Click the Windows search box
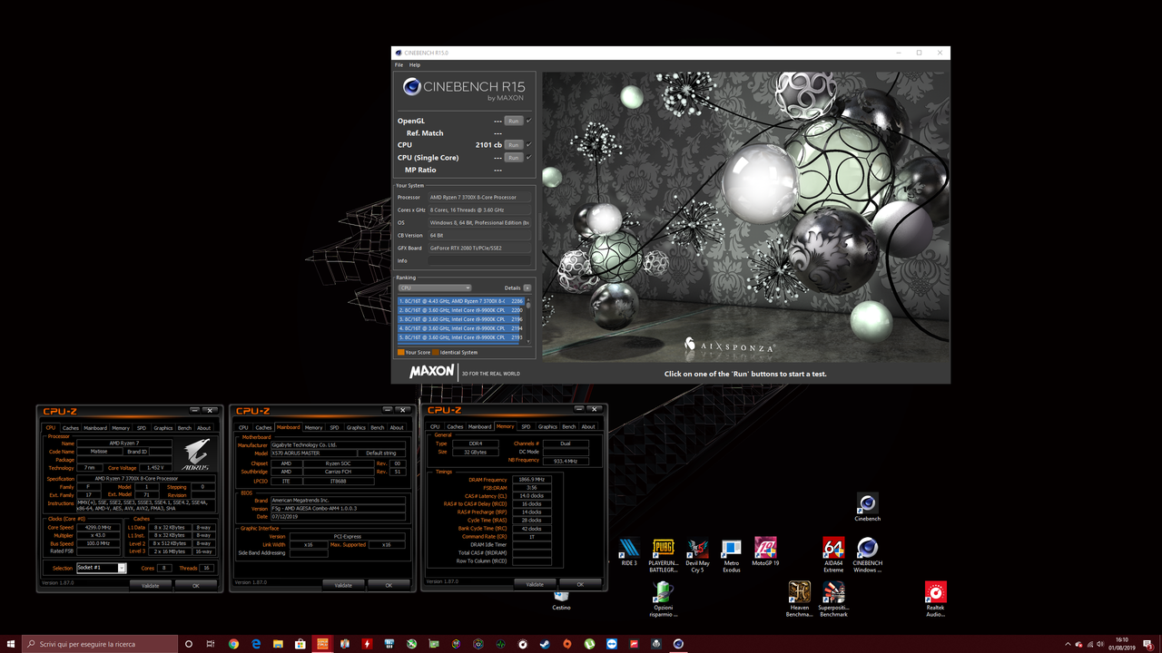Viewport: 1162px width, 653px height. pyautogui.click(x=99, y=644)
